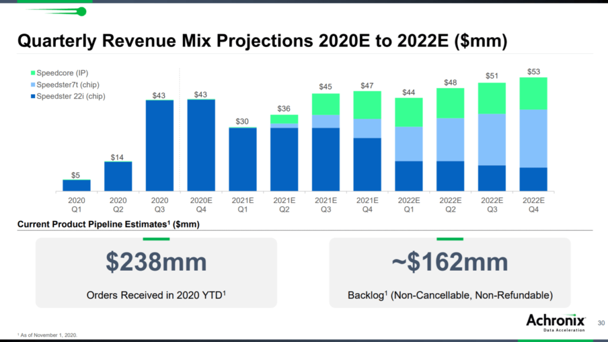Image resolution: width=608 pixels, height=342 pixels.
Task: Select the "Speedster7t (chip)" legend label
Action: point(68,84)
